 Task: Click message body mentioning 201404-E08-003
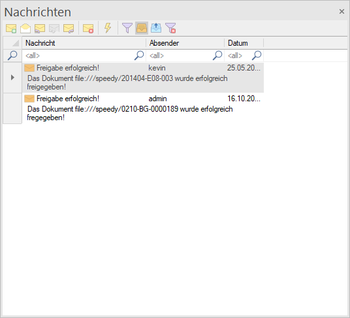point(127,82)
